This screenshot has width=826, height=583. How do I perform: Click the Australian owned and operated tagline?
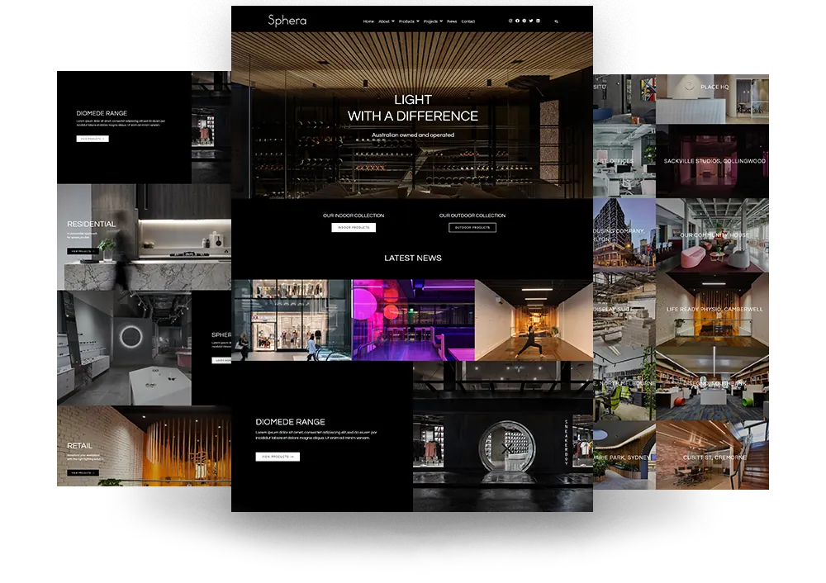tap(413, 135)
